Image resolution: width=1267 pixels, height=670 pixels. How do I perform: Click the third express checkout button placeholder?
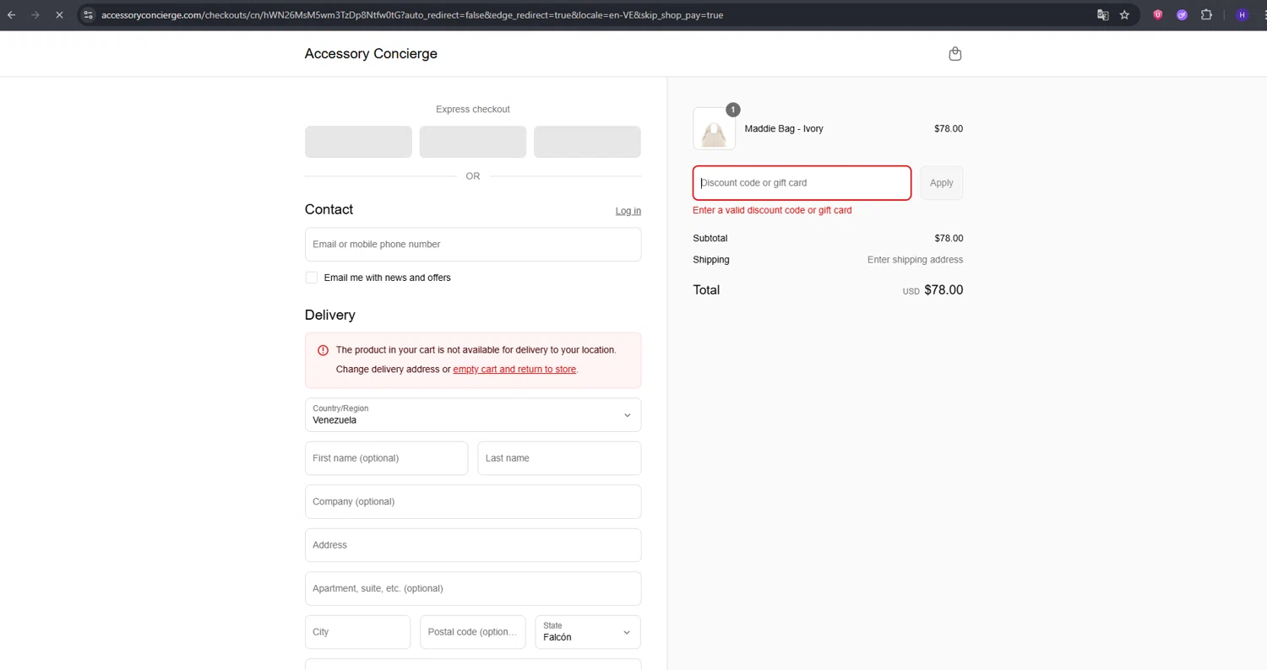pyautogui.click(x=587, y=142)
